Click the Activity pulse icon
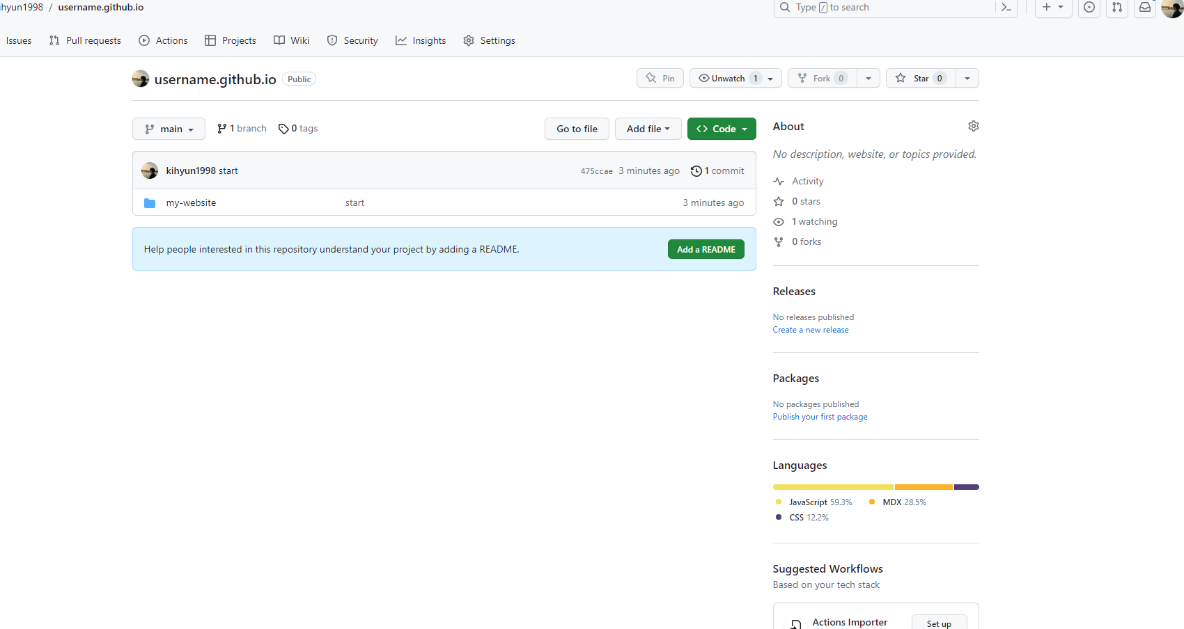This screenshot has height=629, width=1184. pos(779,182)
